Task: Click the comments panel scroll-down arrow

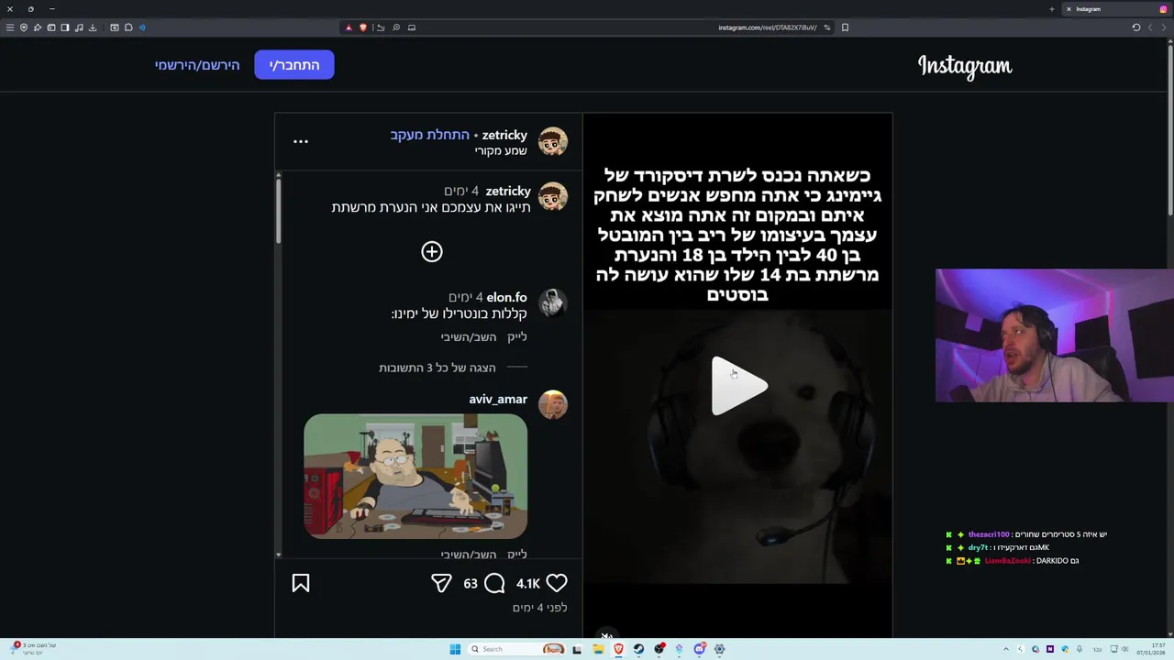Action: [278, 555]
